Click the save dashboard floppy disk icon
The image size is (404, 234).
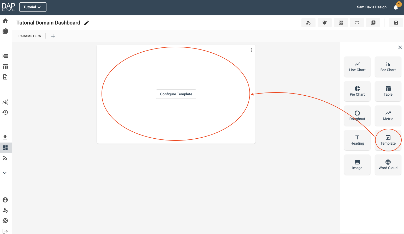[x=396, y=23]
